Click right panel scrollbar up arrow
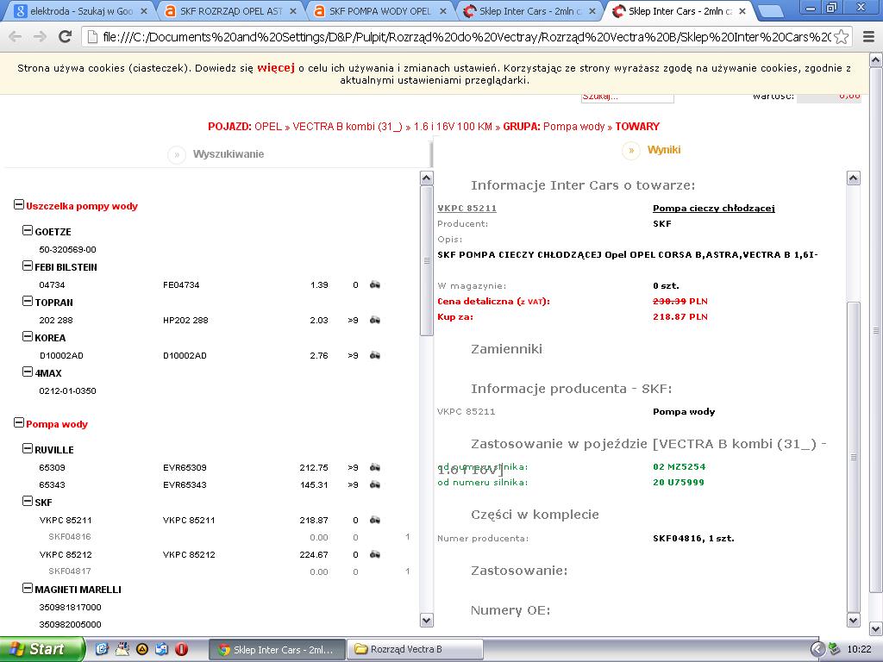883x662 pixels. click(x=854, y=178)
